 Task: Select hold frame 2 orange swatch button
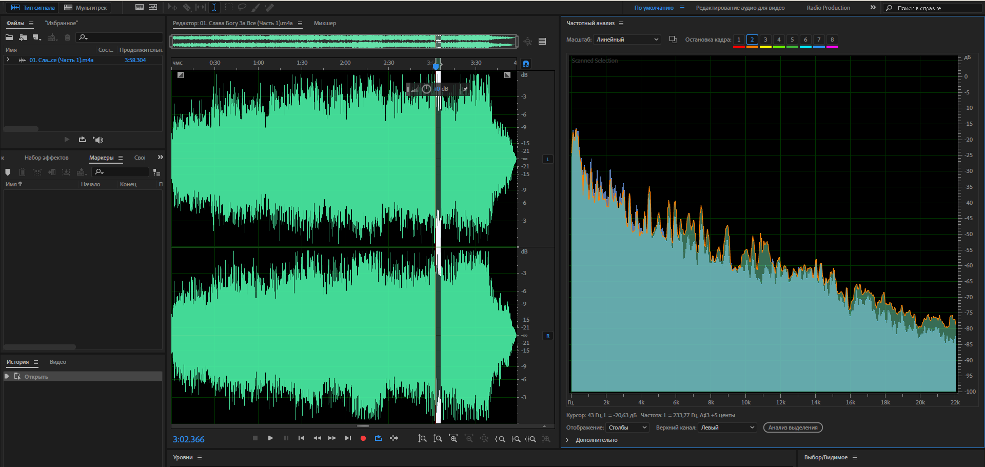tap(752, 40)
